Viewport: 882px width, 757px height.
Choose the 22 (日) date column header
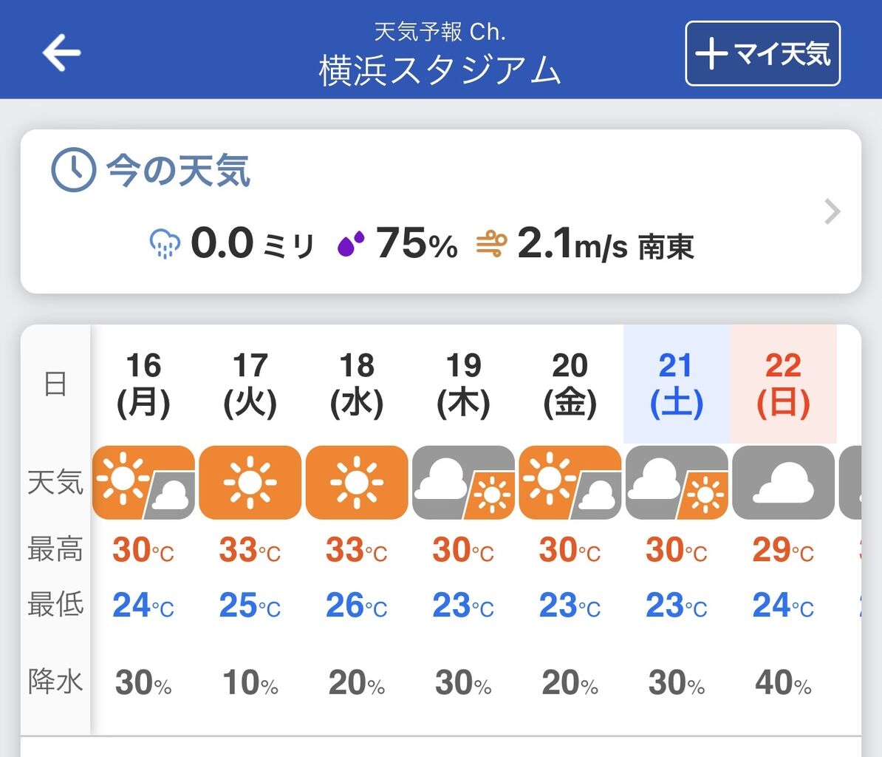(x=784, y=384)
